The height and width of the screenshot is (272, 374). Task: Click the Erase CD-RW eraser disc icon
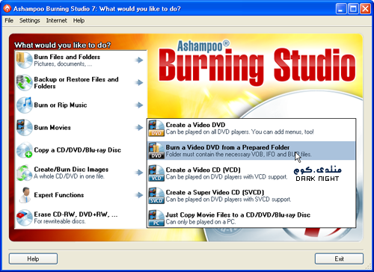25,217
